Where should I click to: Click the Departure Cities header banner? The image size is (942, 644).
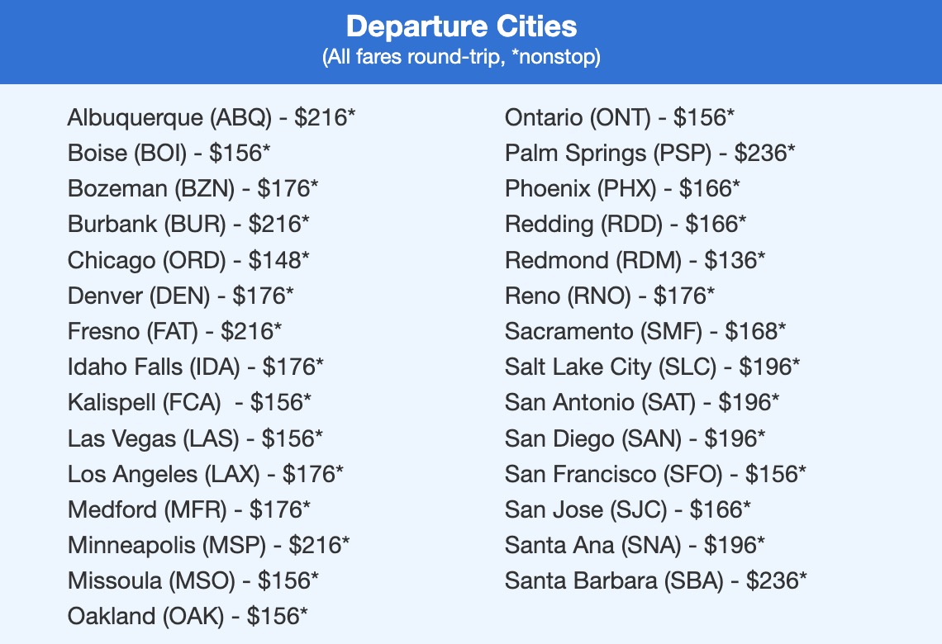pyautogui.click(x=461, y=40)
